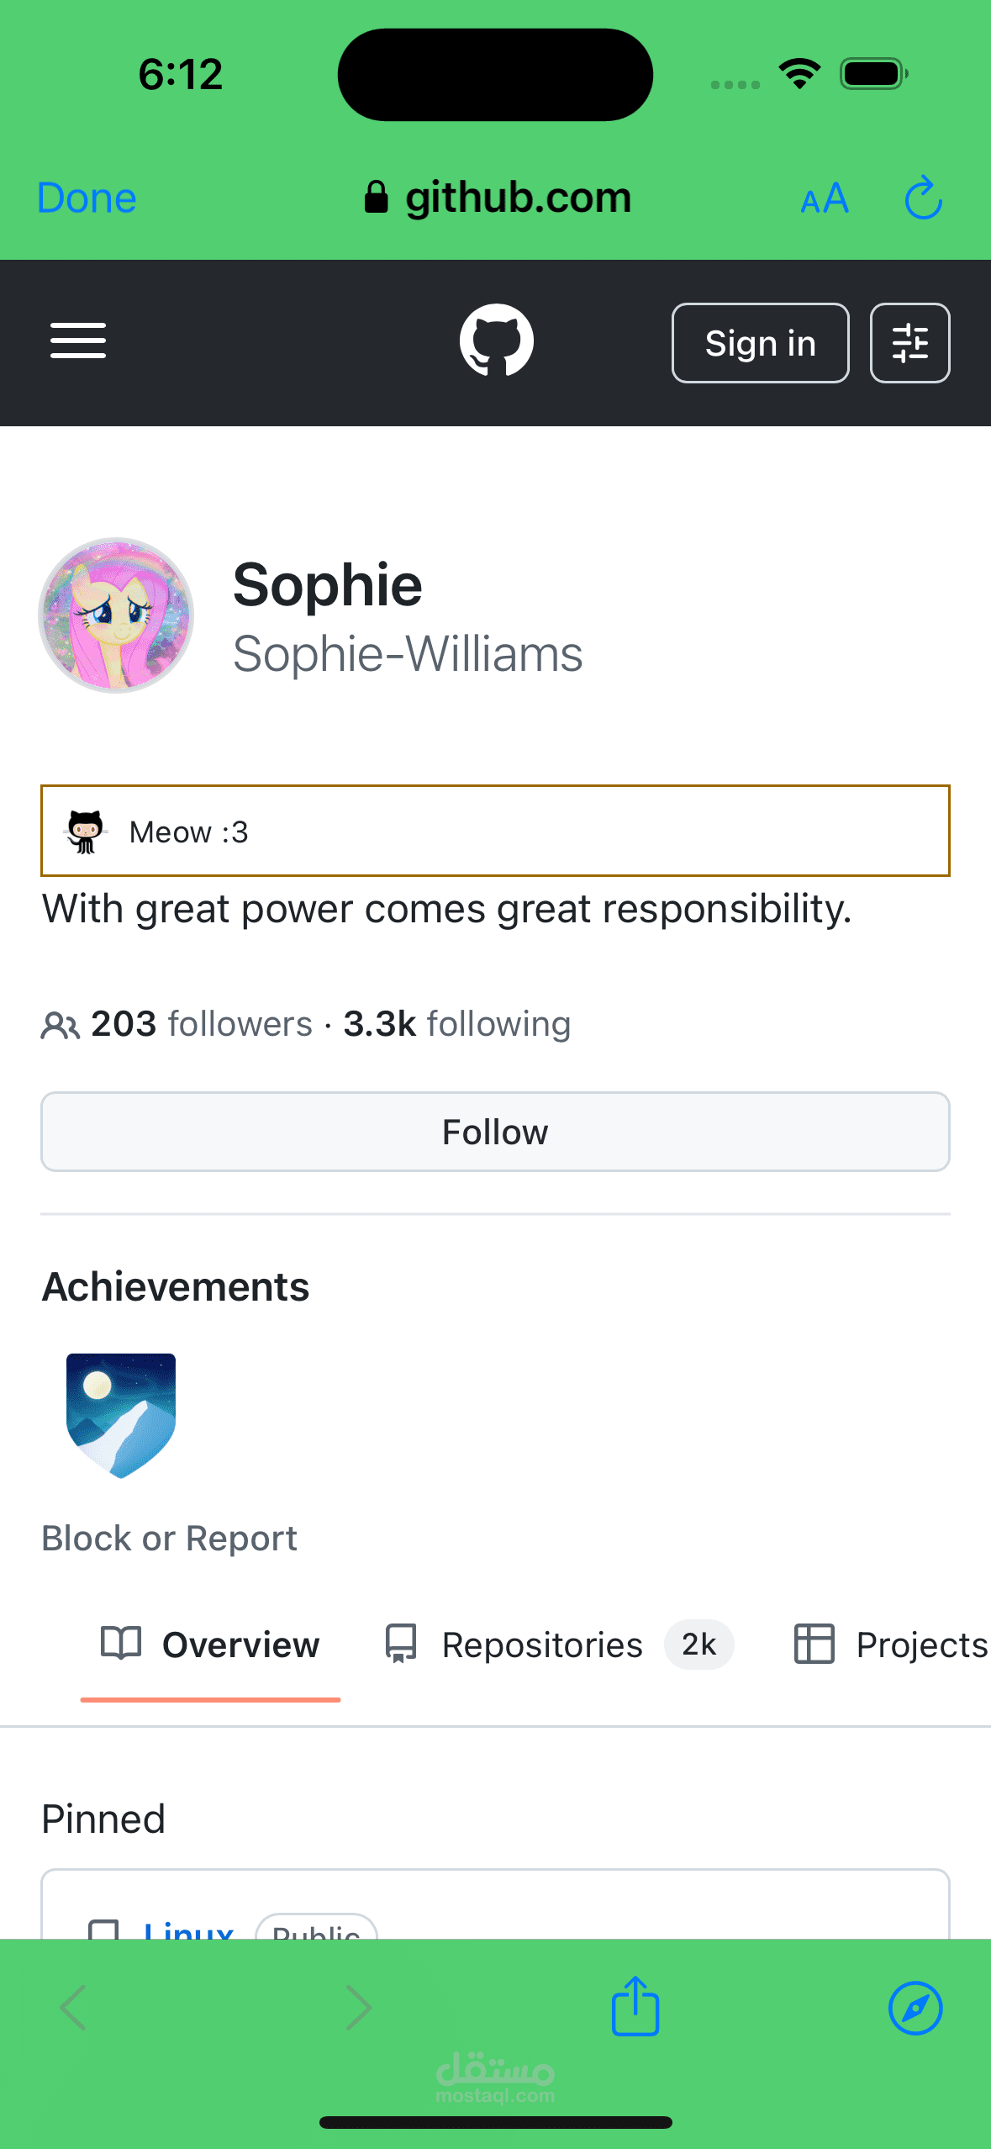Select the Overview tab
Image resolution: width=991 pixels, height=2149 pixels.
pyautogui.click(x=210, y=1645)
